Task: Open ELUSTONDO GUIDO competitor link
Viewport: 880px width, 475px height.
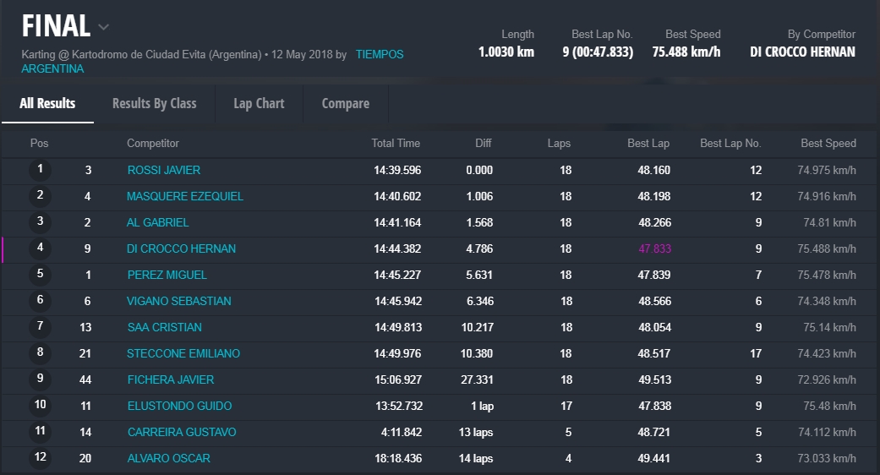Action: click(179, 406)
